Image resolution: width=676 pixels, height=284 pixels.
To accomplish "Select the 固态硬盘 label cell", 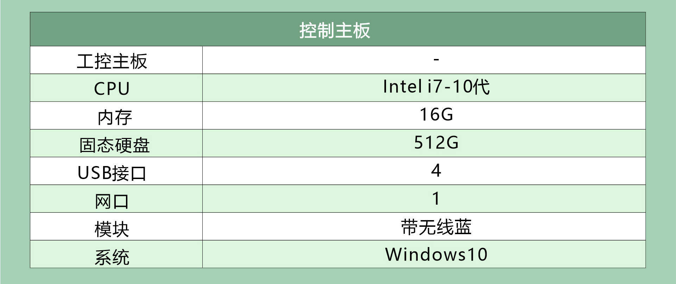I will pos(115,145).
